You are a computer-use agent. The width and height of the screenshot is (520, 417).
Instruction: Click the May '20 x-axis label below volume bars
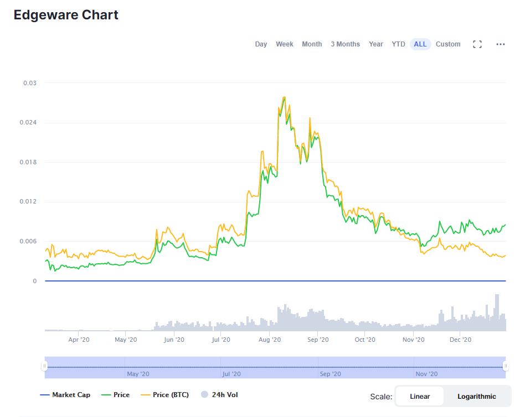pos(126,340)
